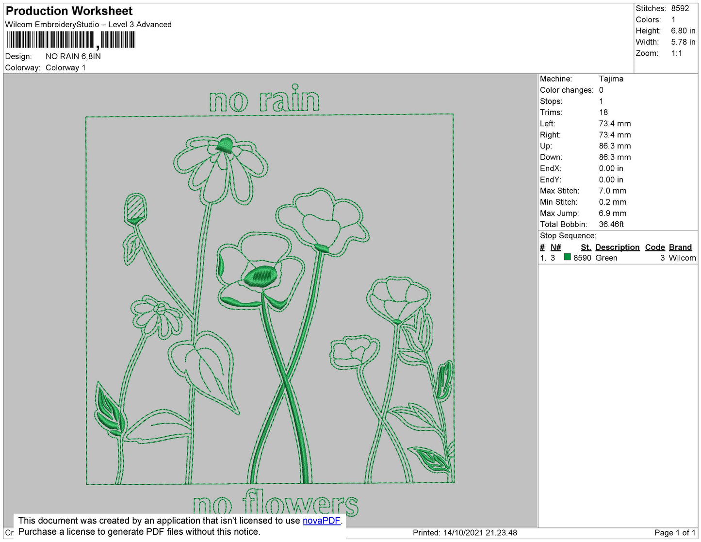
Task: Select the Up value '86.3 mm'
Action: click(x=615, y=146)
